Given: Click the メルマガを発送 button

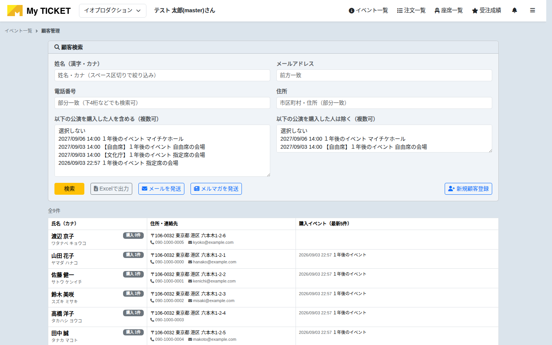Looking at the screenshot, I should tap(216, 189).
